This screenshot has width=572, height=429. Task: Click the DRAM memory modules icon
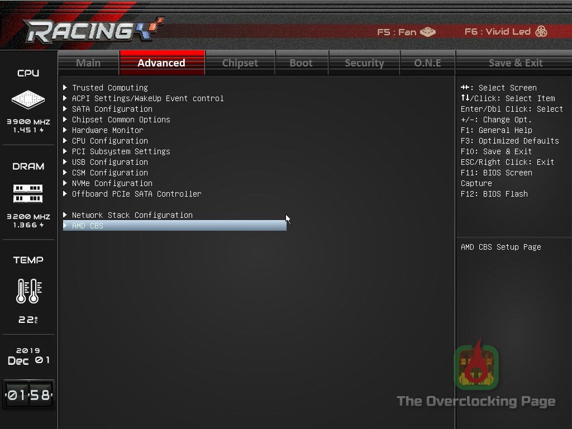(28, 193)
